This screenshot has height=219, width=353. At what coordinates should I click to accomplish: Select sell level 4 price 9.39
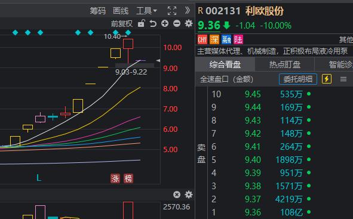tap(253, 173)
